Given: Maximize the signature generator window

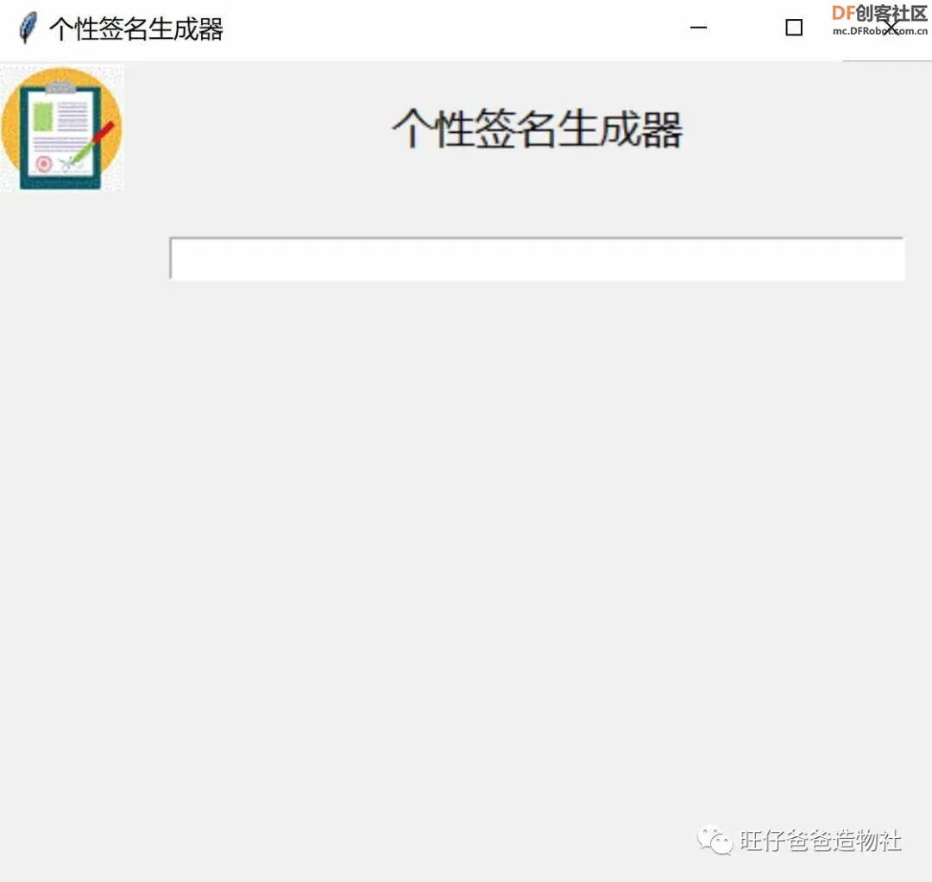Looking at the screenshot, I should 793,28.
